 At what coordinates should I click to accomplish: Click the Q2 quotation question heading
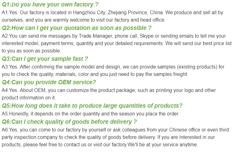pos(77,28)
